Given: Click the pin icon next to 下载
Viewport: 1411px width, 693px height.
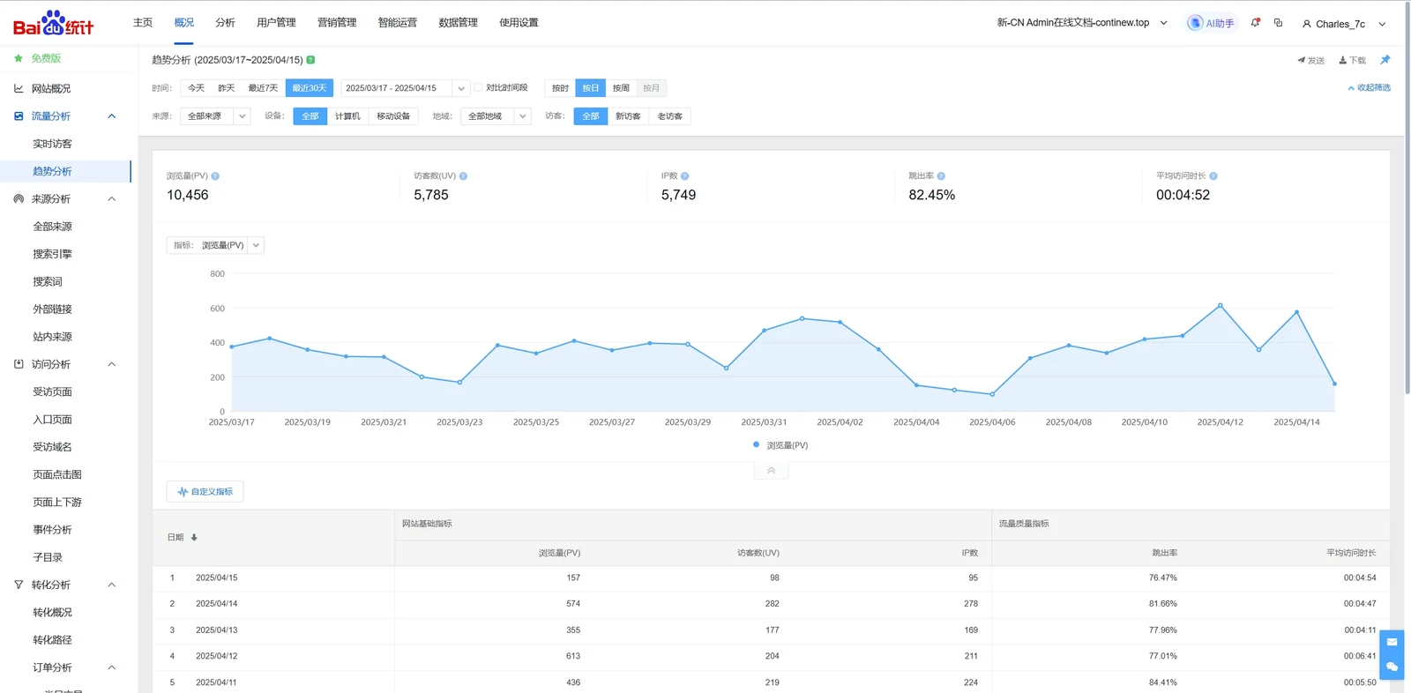Looking at the screenshot, I should 1385,60.
